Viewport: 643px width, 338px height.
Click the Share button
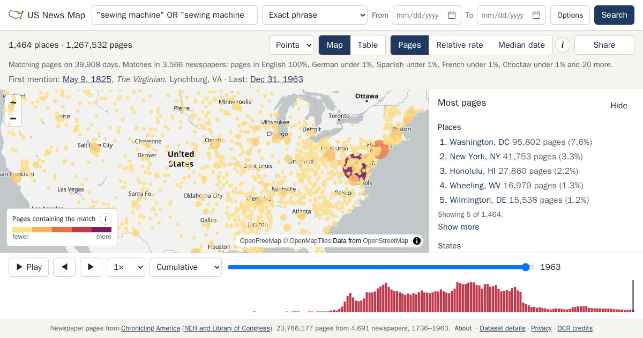604,45
